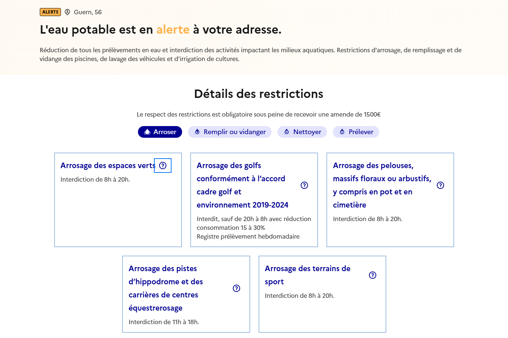Click 'Arrosage des pistes d'hippodrome' title

pyautogui.click(x=166, y=288)
